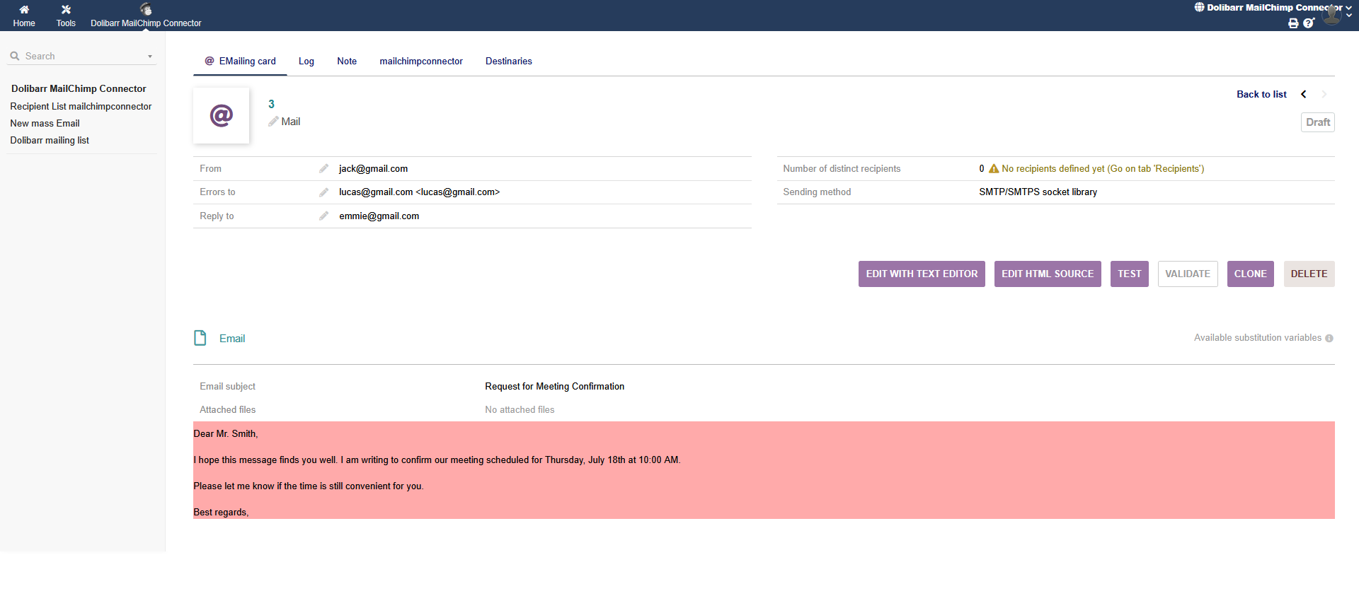Click the info icon beside substitution variables
Viewport: 1359px width, 608px height.
pyautogui.click(x=1329, y=339)
